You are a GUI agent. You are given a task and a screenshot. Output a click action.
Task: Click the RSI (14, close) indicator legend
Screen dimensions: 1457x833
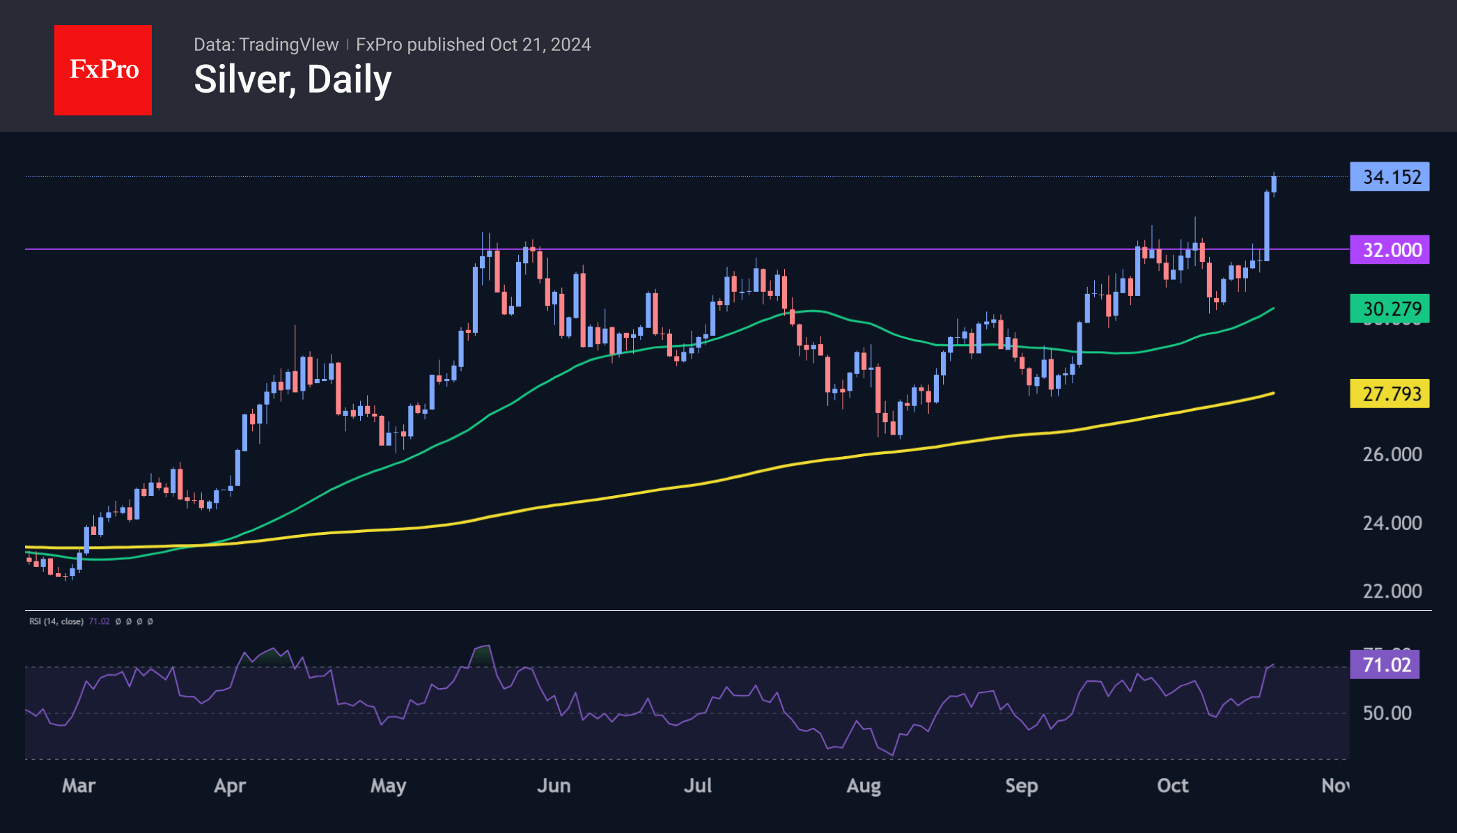pyautogui.click(x=56, y=621)
